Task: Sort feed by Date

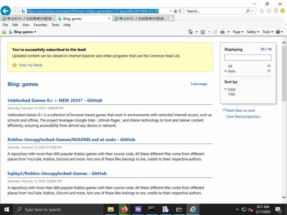Action: click(232, 89)
